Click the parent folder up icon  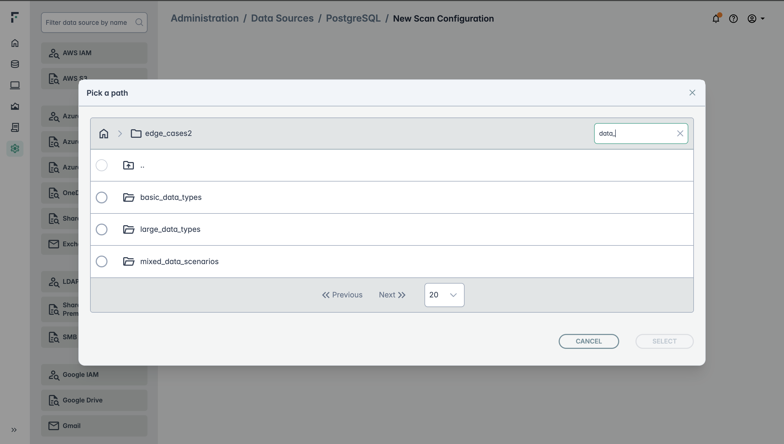[x=129, y=165]
